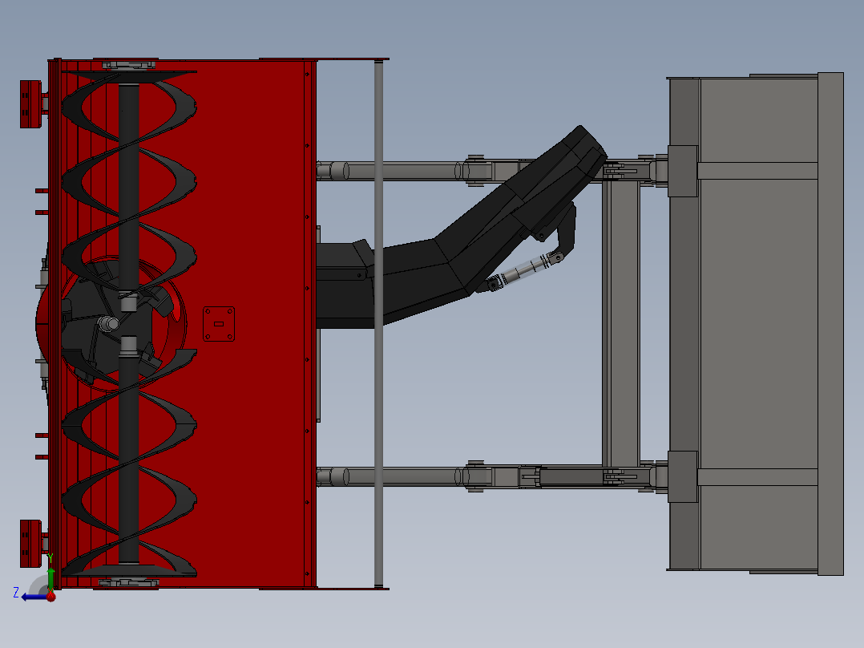
Task: Select the red origin sphere of the triad
Action: 50,597
